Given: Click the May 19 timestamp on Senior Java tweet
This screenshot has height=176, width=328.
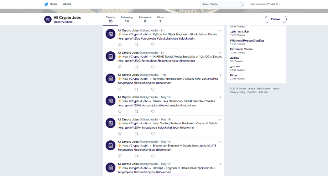Looking at the screenshot, I should pos(166,97).
